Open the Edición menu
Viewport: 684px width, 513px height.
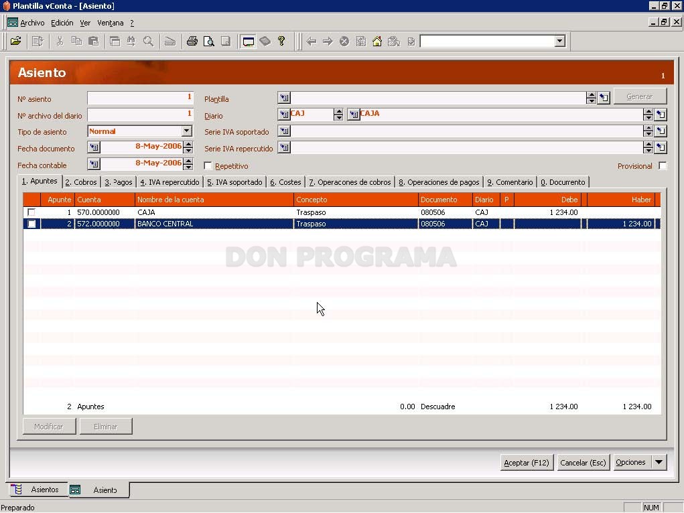62,23
